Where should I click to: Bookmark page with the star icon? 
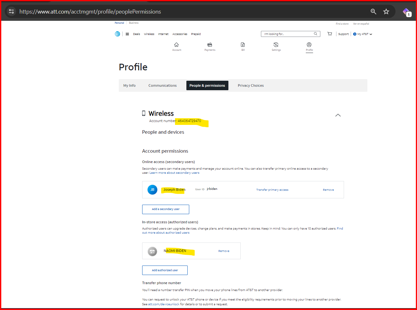(386, 11)
